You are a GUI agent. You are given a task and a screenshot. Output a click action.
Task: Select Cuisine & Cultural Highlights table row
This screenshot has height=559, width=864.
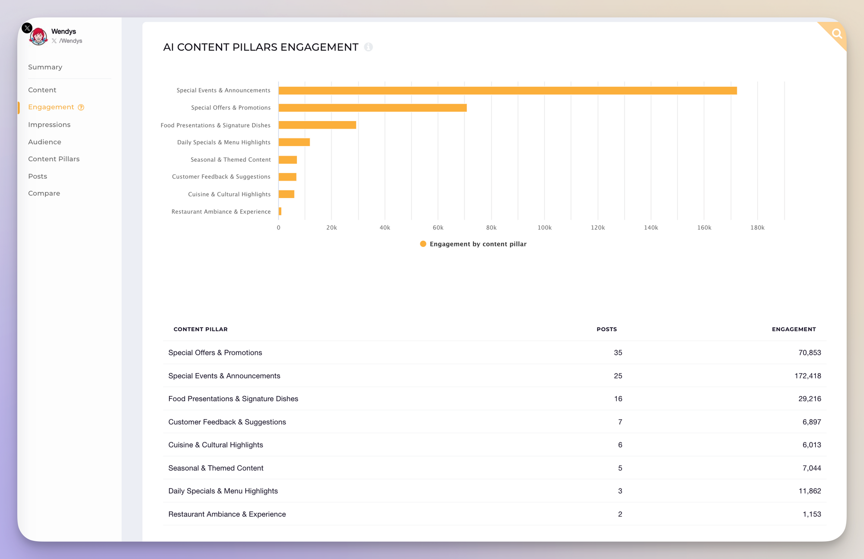pos(495,445)
